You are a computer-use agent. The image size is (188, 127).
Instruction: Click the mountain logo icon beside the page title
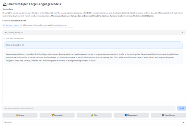tap(5, 4)
